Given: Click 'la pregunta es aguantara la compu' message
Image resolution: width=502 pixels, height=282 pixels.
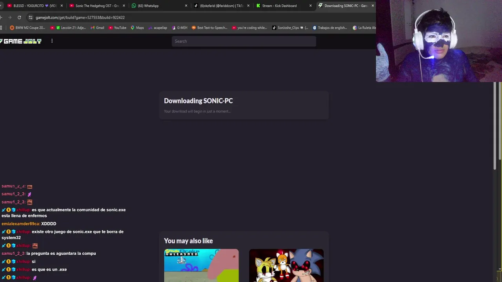Looking at the screenshot, I should pos(61,253).
